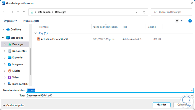Viewport: 195px width, 110px height.
Task: Change the view layout icon
Action: 177,21
